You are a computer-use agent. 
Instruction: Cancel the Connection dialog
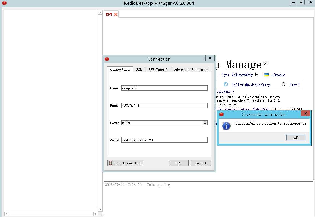point(201,163)
